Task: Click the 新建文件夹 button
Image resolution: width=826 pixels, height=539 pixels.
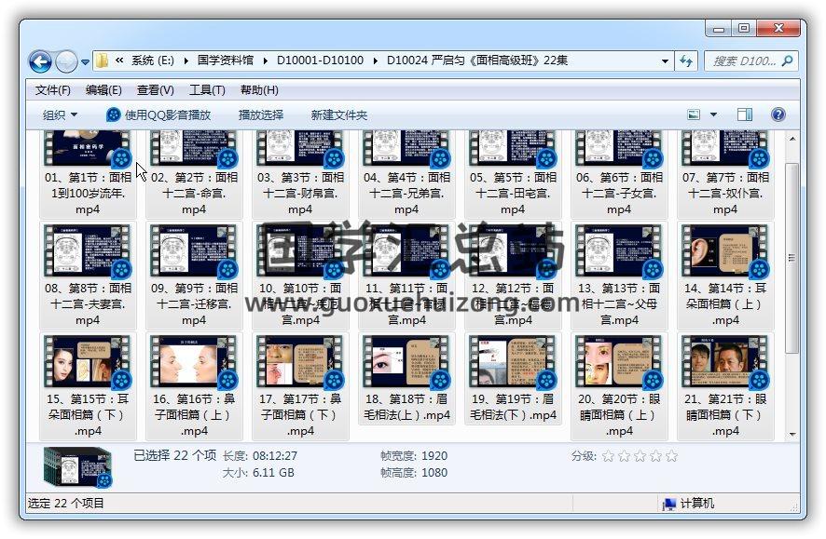Action: pyautogui.click(x=338, y=115)
